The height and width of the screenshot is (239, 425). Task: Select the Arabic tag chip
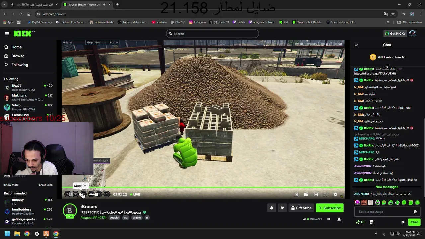coord(114,218)
